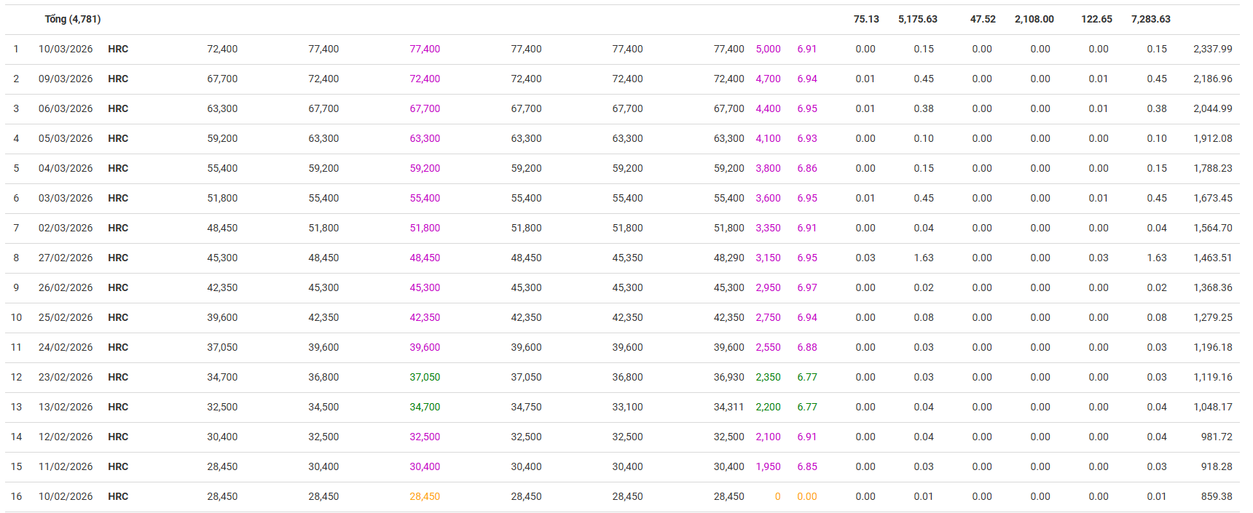Open the HRC link in row 16
Image resolution: width=1253 pixels, height=513 pixels.
(118, 496)
